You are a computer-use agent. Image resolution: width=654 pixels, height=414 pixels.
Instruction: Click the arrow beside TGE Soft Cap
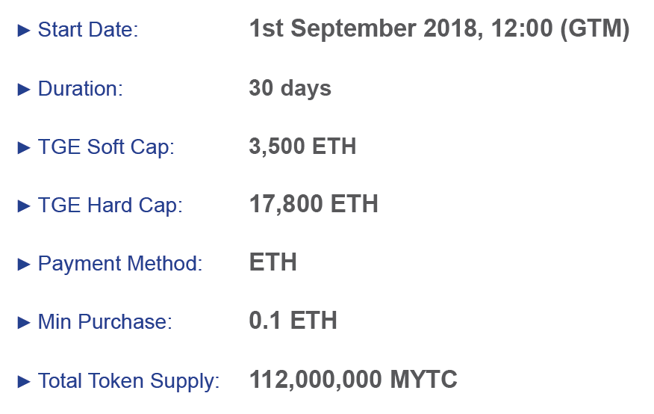coord(24,147)
